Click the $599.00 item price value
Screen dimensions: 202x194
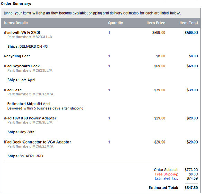point(158,33)
